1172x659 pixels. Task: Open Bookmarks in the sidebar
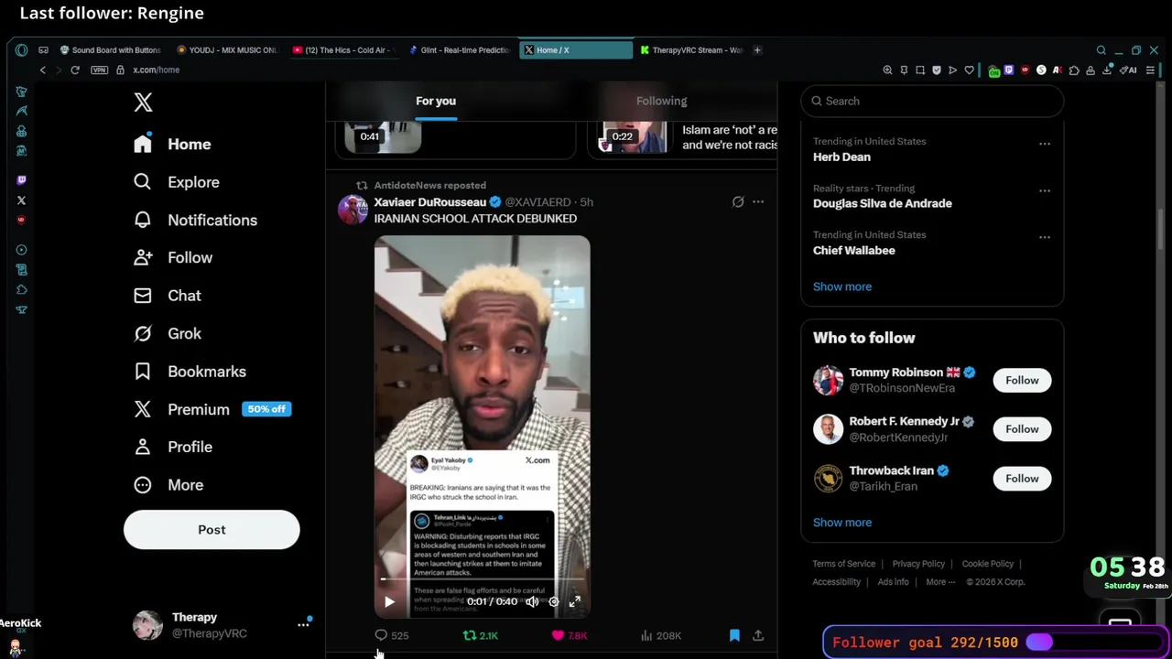(190, 372)
